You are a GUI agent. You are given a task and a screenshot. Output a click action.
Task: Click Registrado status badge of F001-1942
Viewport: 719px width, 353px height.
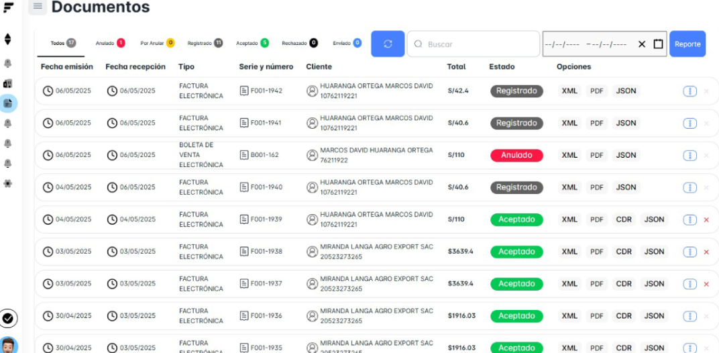coord(516,91)
